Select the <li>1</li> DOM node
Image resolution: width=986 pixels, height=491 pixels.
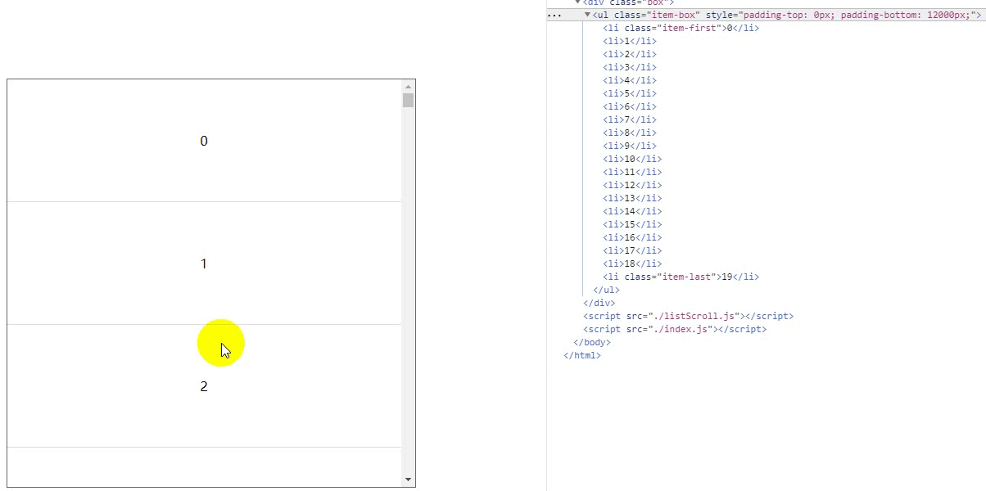[630, 41]
